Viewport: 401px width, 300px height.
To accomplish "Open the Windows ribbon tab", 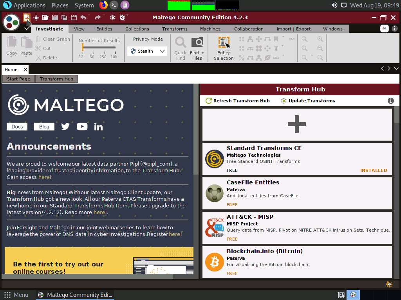I will coord(332,29).
